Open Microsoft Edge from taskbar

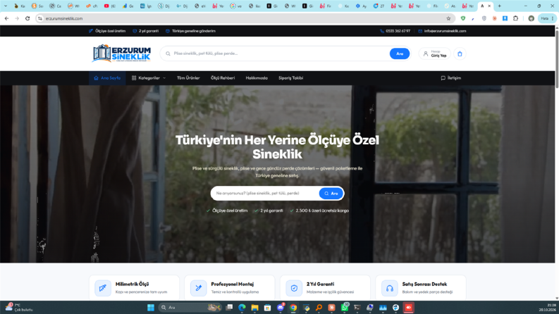click(242, 308)
